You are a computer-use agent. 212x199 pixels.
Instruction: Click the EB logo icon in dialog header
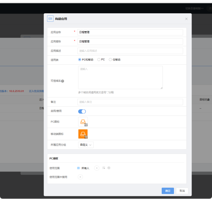(x=50, y=19)
